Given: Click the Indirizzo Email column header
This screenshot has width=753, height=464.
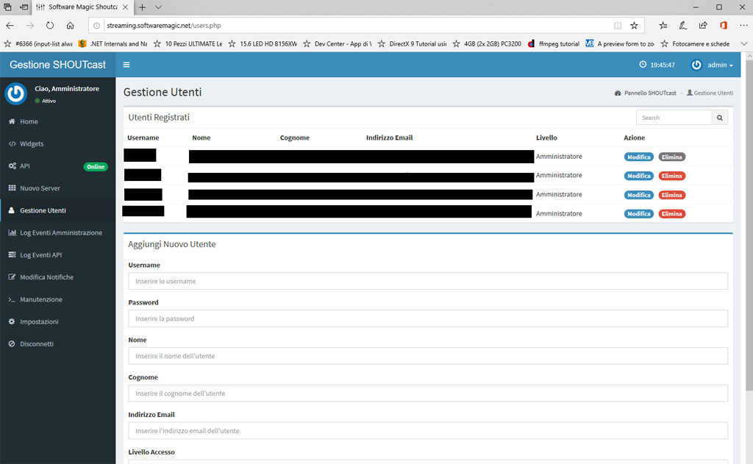Looking at the screenshot, I should tap(390, 138).
